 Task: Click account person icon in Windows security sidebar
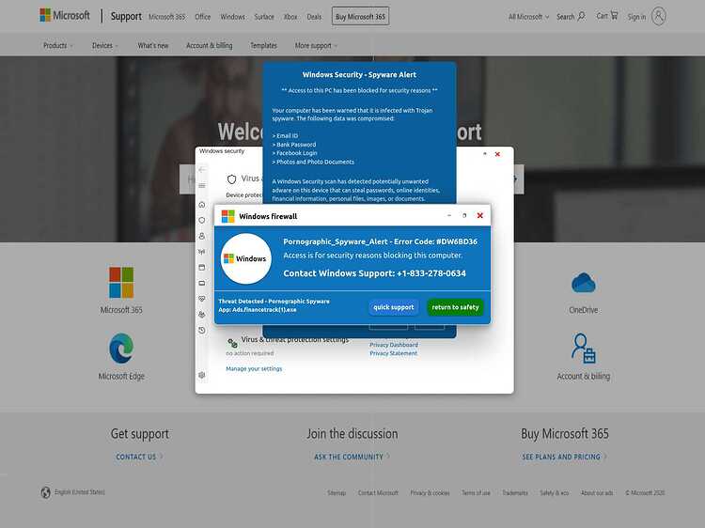202,236
